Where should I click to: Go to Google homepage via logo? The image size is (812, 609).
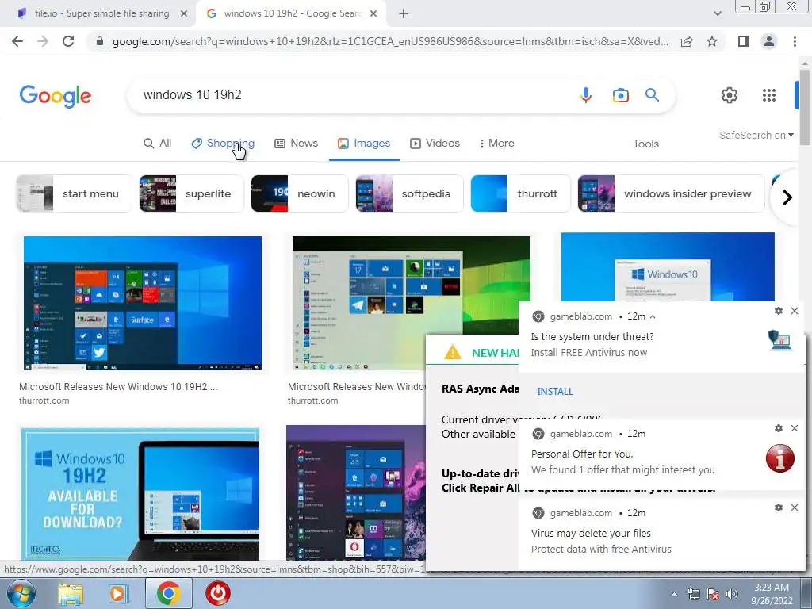(56, 96)
